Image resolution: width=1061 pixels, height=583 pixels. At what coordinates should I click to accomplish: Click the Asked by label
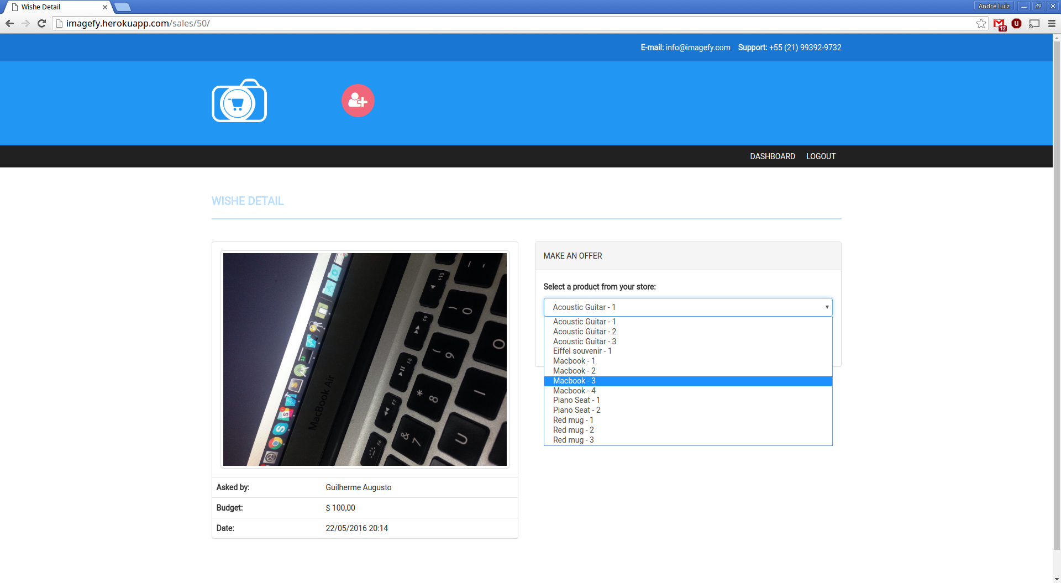pos(233,487)
